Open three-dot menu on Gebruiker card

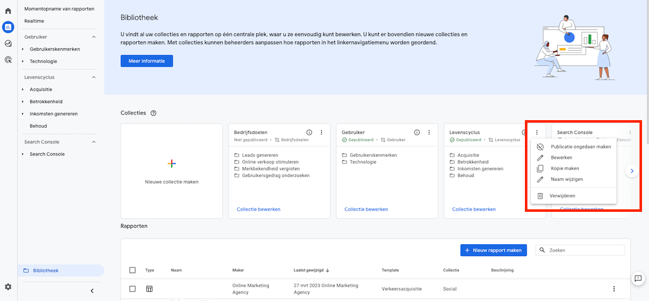tap(429, 132)
